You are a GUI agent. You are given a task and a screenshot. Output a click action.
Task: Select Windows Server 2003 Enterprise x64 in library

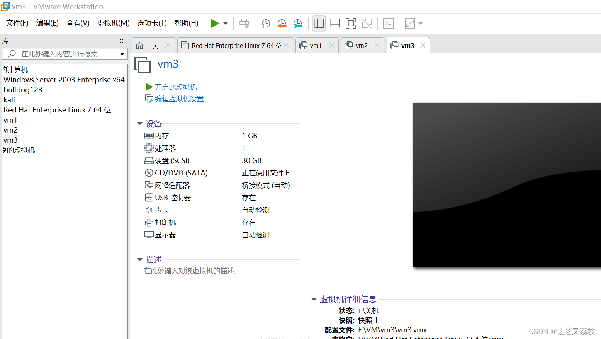pos(64,80)
